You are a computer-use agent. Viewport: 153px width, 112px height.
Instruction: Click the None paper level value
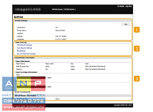pos(47,67)
